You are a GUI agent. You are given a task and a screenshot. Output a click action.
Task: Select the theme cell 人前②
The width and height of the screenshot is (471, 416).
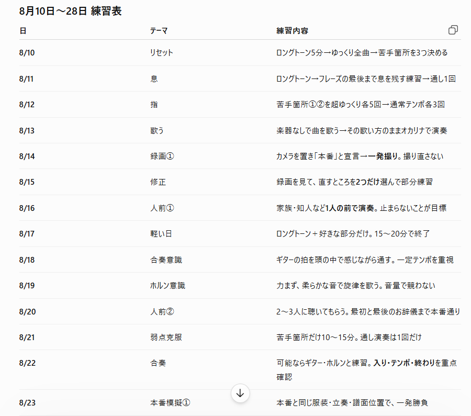tap(162, 312)
